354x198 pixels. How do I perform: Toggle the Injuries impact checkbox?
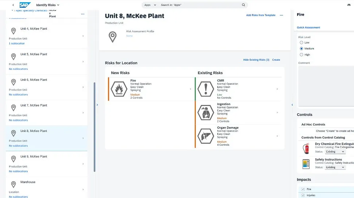(x=303, y=195)
